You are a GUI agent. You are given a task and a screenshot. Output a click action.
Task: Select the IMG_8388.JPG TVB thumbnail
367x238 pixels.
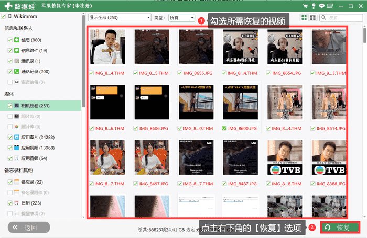[329, 157]
